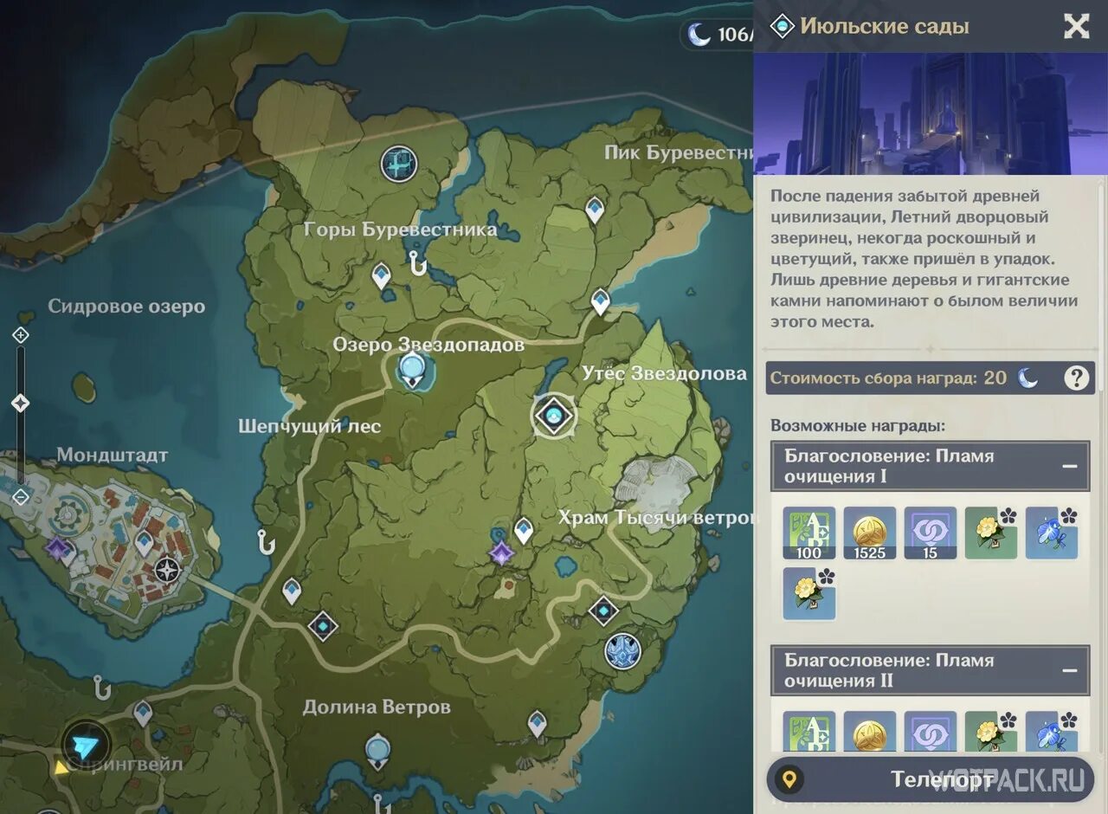Click the fishing hook east of Мондштадт
Viewport: 1108px width, 814px height.
click(x=266, y=542)
